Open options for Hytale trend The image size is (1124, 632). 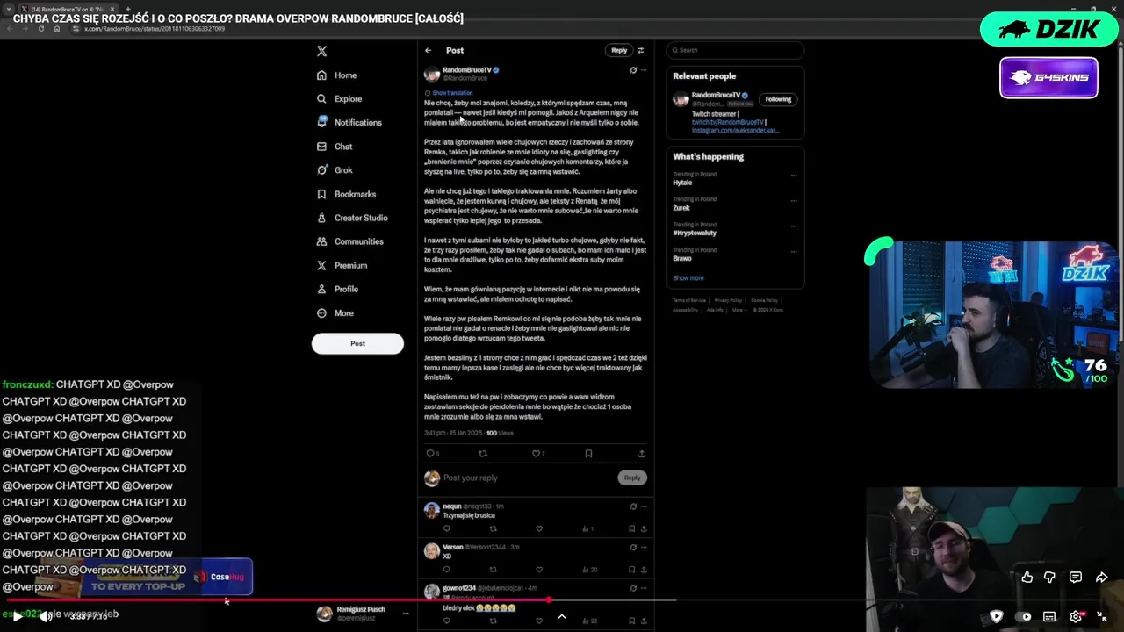click(794, 176)
